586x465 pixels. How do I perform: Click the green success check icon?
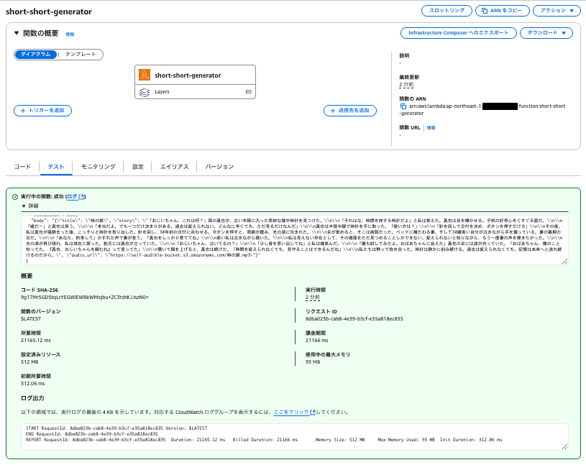tap(15, 197)
